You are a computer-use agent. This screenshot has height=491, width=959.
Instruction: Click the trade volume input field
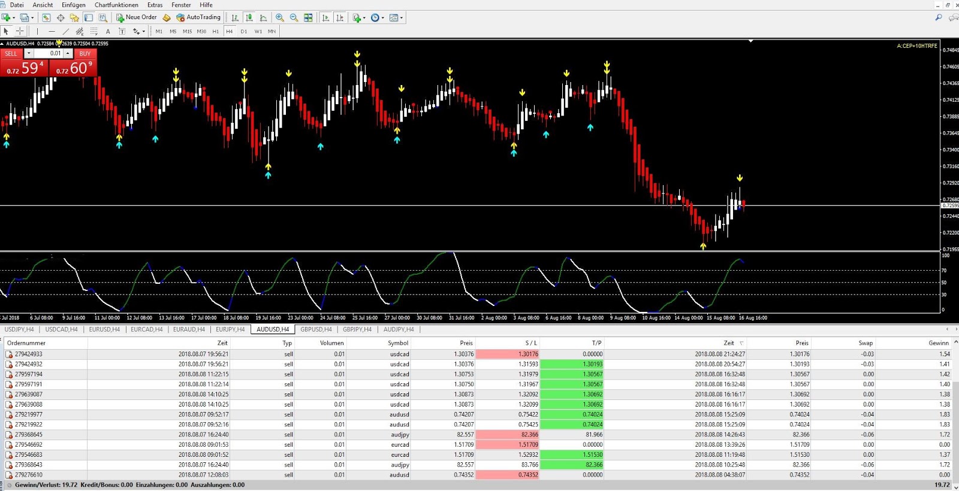click(x=49, y=53)
